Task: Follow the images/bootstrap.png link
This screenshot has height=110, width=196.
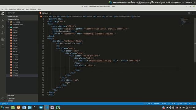Action: click(x=100, y=61)
